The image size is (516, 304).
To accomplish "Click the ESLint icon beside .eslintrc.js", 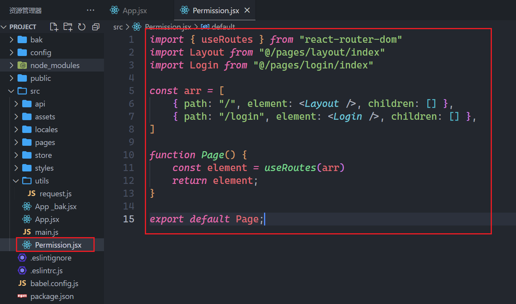I will 22,271.
